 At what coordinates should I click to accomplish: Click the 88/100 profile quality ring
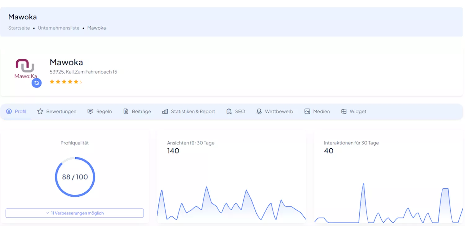(75, 177)
